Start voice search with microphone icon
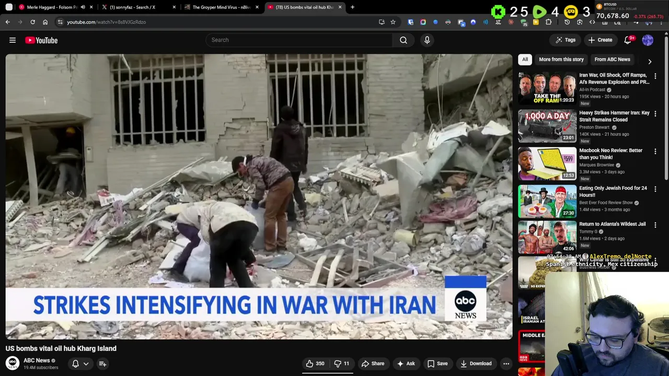The width and height of the screenshot is (669, 376). [x=427, y=40]
